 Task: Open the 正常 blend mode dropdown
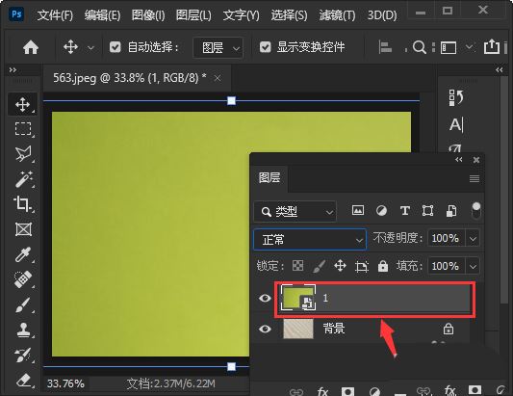(310, 240)
